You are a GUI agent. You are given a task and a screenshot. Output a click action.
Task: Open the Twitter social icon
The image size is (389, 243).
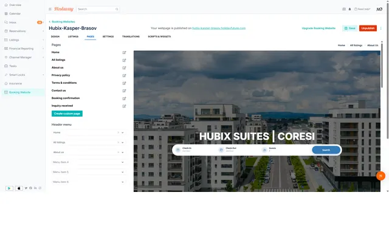[26, 188]
